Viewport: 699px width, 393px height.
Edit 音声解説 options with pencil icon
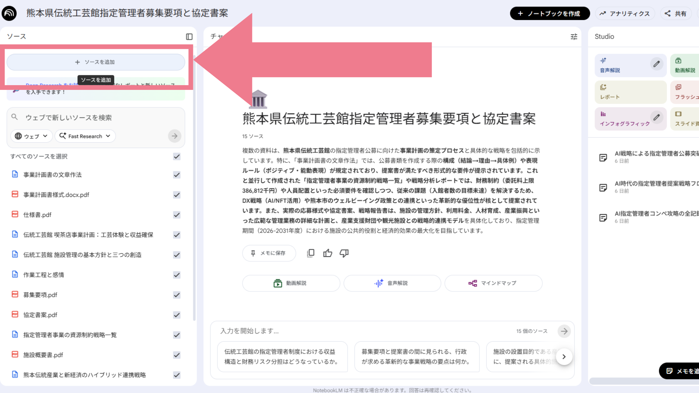click(656, 64)
